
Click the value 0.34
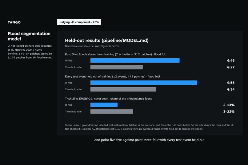pos(231,89)
